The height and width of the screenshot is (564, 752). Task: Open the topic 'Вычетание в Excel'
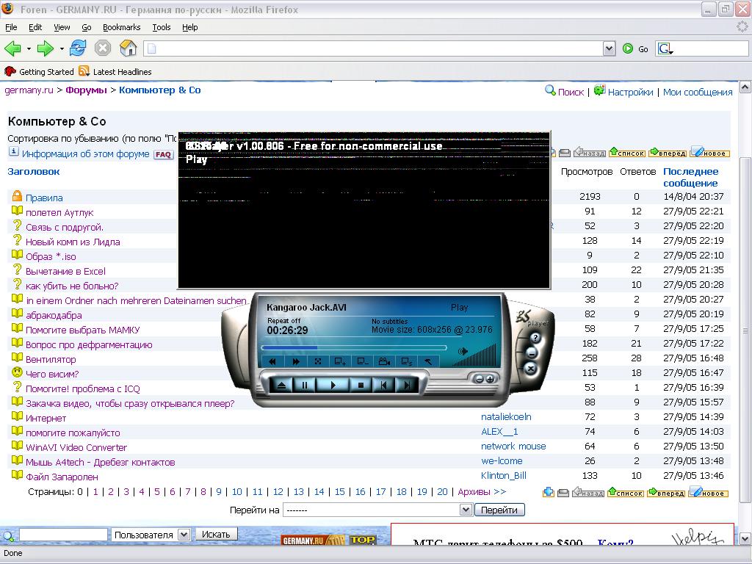pos(65,272)
